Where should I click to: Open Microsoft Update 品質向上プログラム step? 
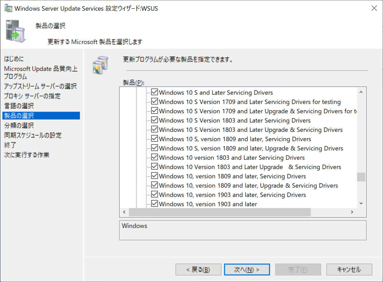pos(41,72)
